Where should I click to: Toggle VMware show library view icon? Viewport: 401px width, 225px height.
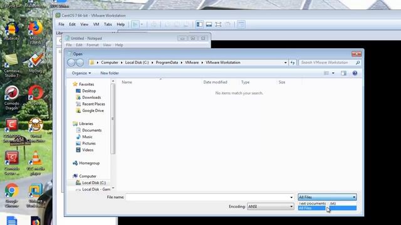coord(199,24)
